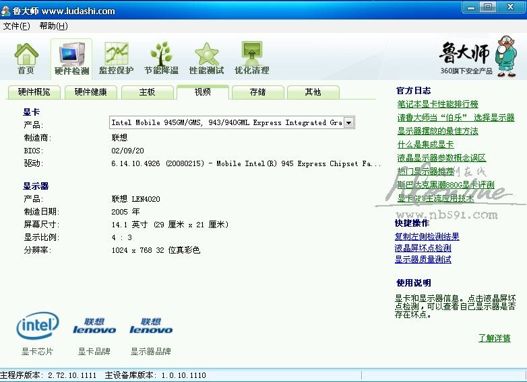Click 制造日期 value 2005 年
Screen dimensions: 527x382
click(126, 212)
